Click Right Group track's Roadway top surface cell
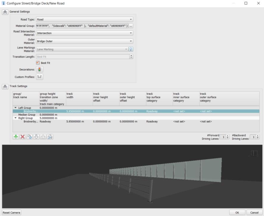The height and width of the screenshot is (216, 264). click(152, 122)
